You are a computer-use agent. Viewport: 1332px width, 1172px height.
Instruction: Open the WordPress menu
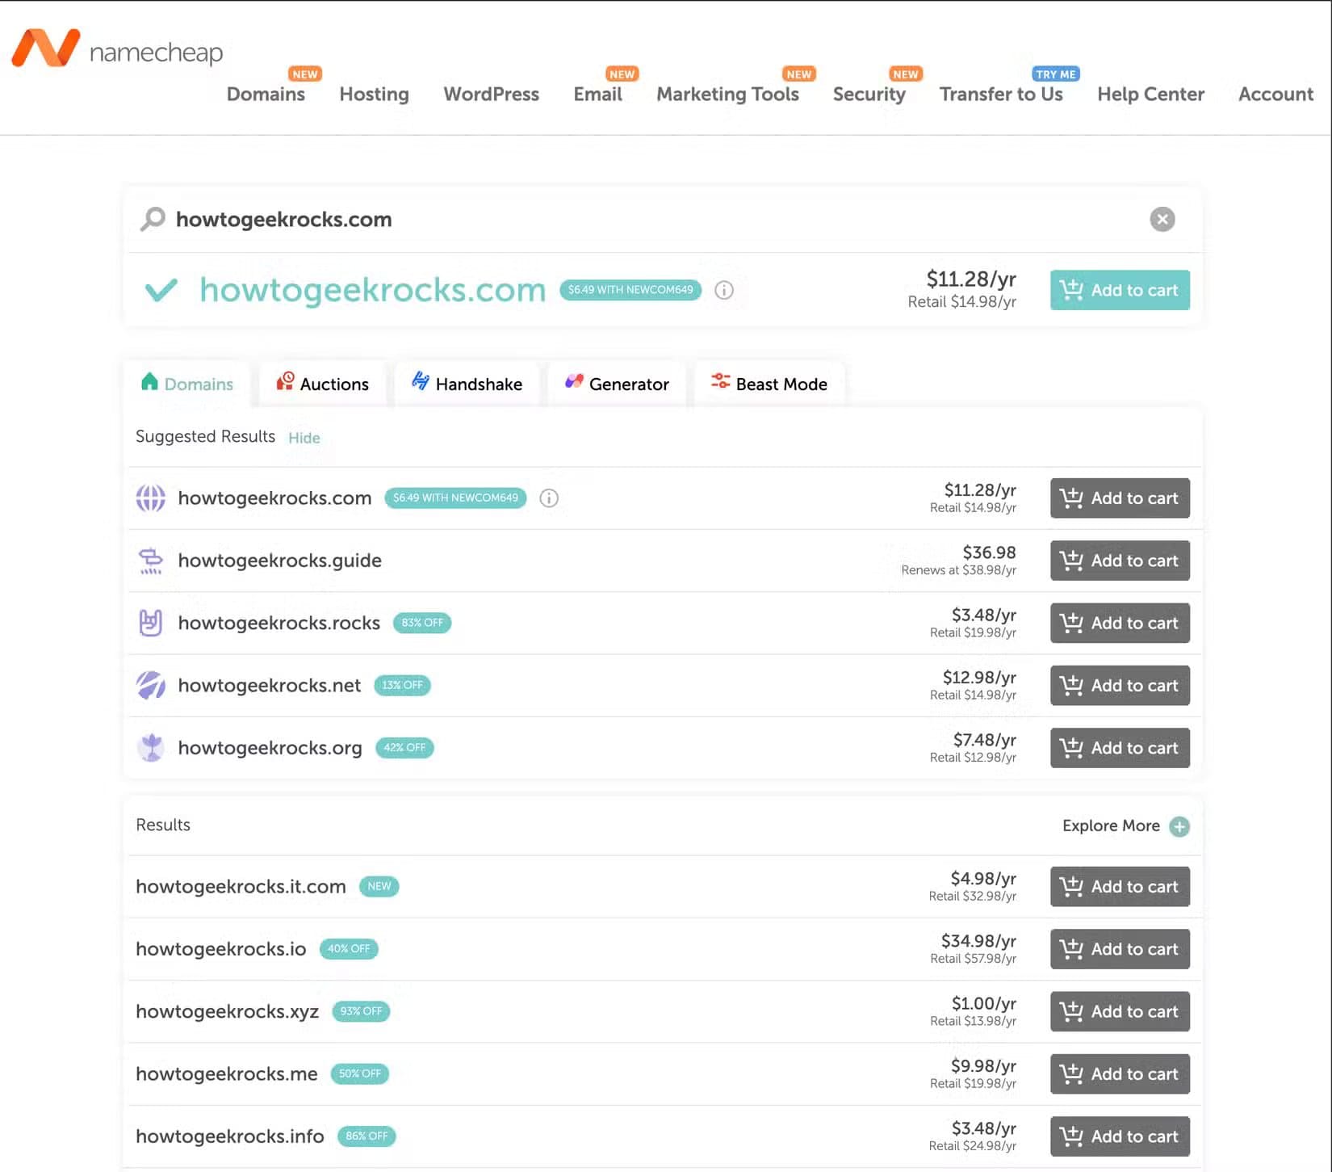click(x=491, y=95)
